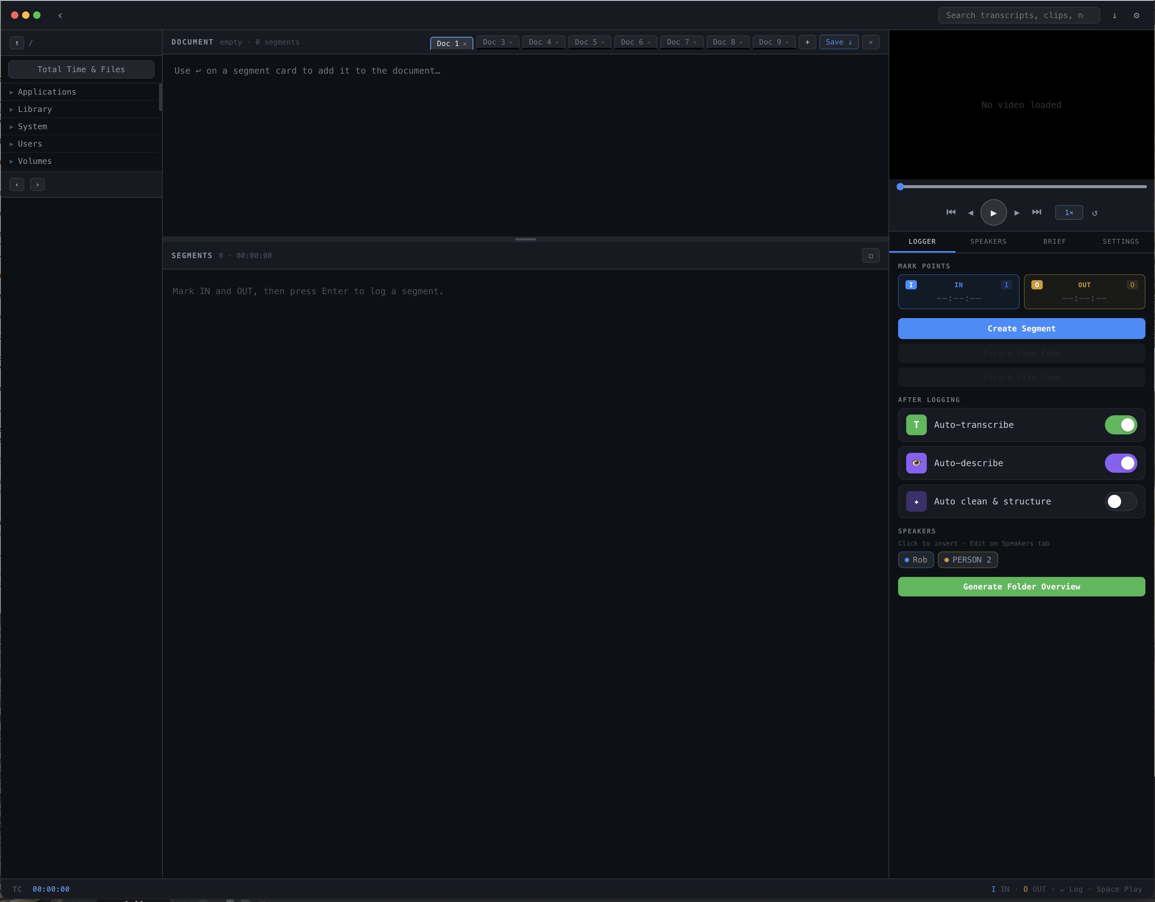This screenshot has width=1155, height=902.
Task: Change playback speed 1x selector
Action: point(1069,213)
